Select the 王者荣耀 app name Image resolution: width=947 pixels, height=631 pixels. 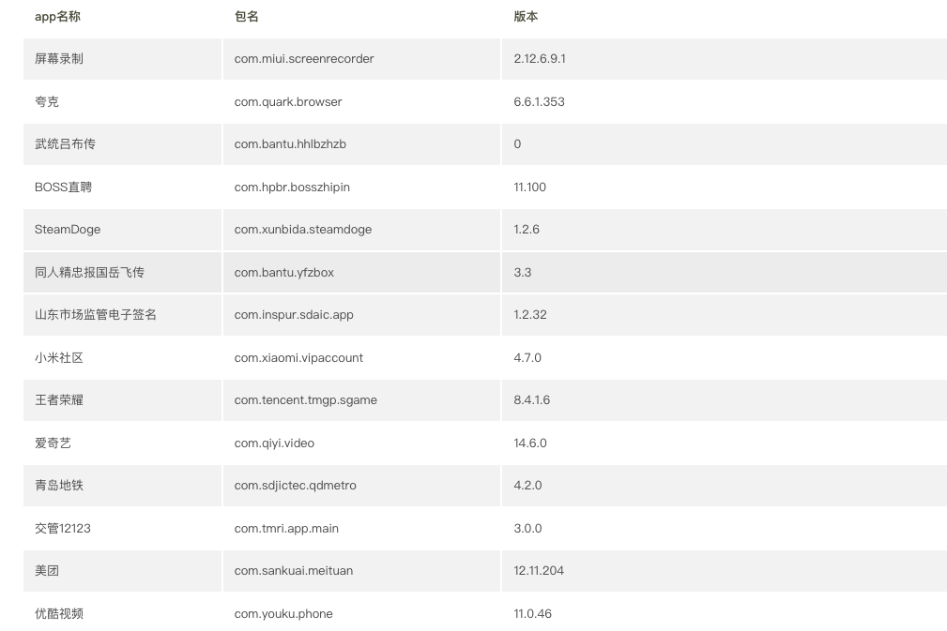[x=59, y=399]
